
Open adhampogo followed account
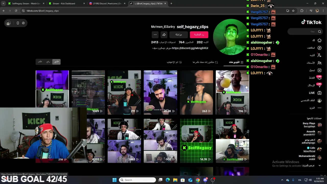click(311, 141)
